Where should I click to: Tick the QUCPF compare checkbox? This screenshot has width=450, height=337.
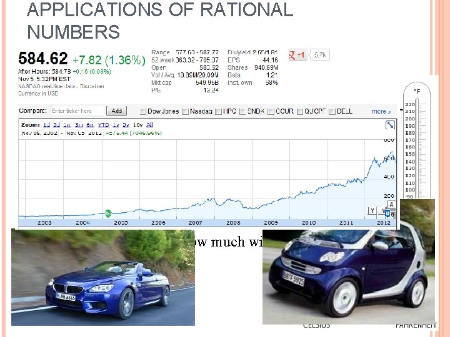pos(300,112)
